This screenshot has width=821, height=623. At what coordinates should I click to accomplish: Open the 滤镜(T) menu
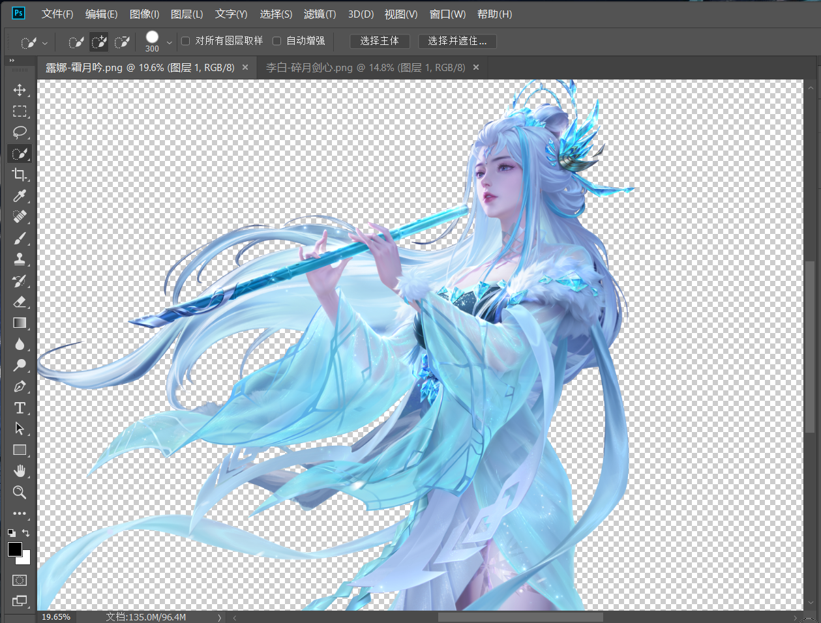[320, 14]
